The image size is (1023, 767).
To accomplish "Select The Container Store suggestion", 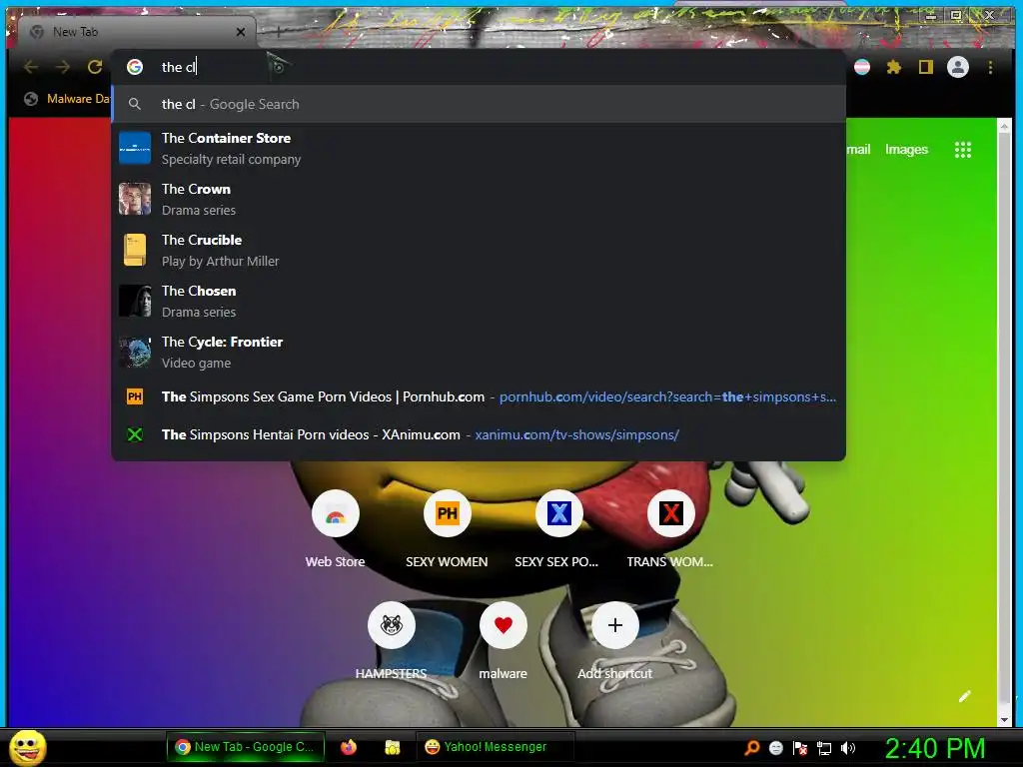I will [x=479, y=148].
